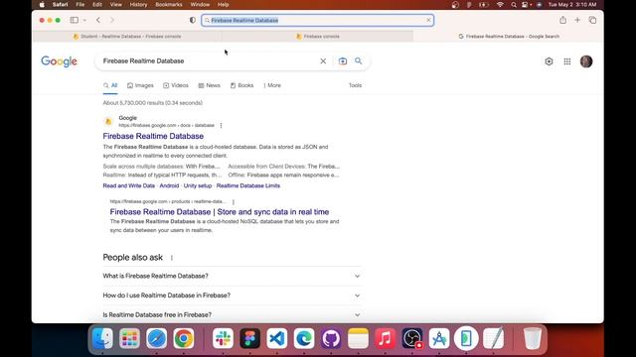Open the Read and Write Data sitelink

129,185
